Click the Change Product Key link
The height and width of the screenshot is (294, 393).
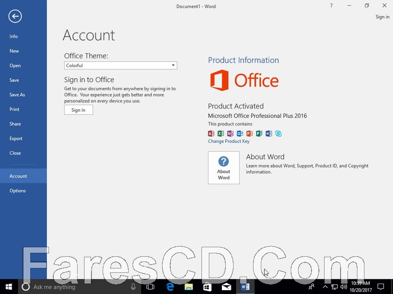coord(229,141)
